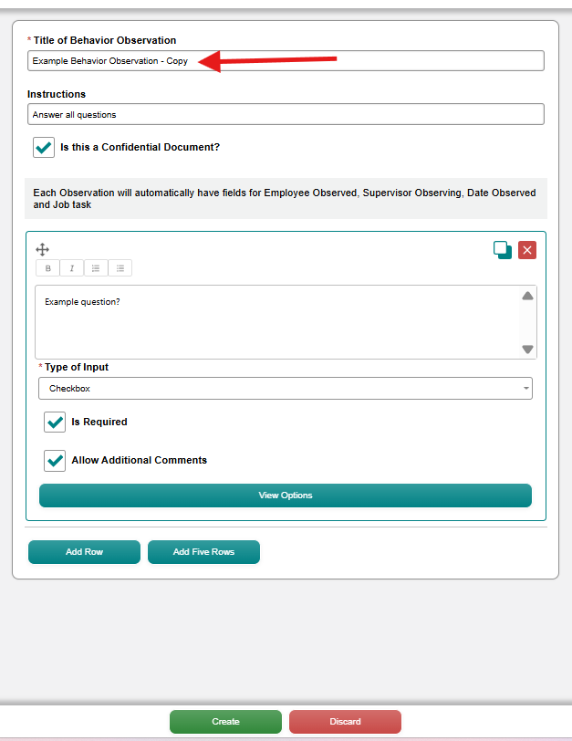Click the Instructions input field
The height and width of the screenshot is (741, 572).
tap(286, 114)
